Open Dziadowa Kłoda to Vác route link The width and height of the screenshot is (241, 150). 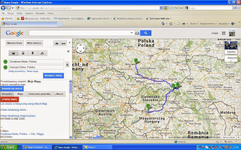(x=22, y=134)
